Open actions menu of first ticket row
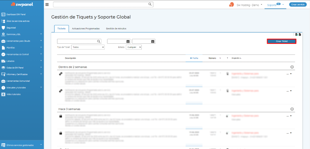 [289, 74]
